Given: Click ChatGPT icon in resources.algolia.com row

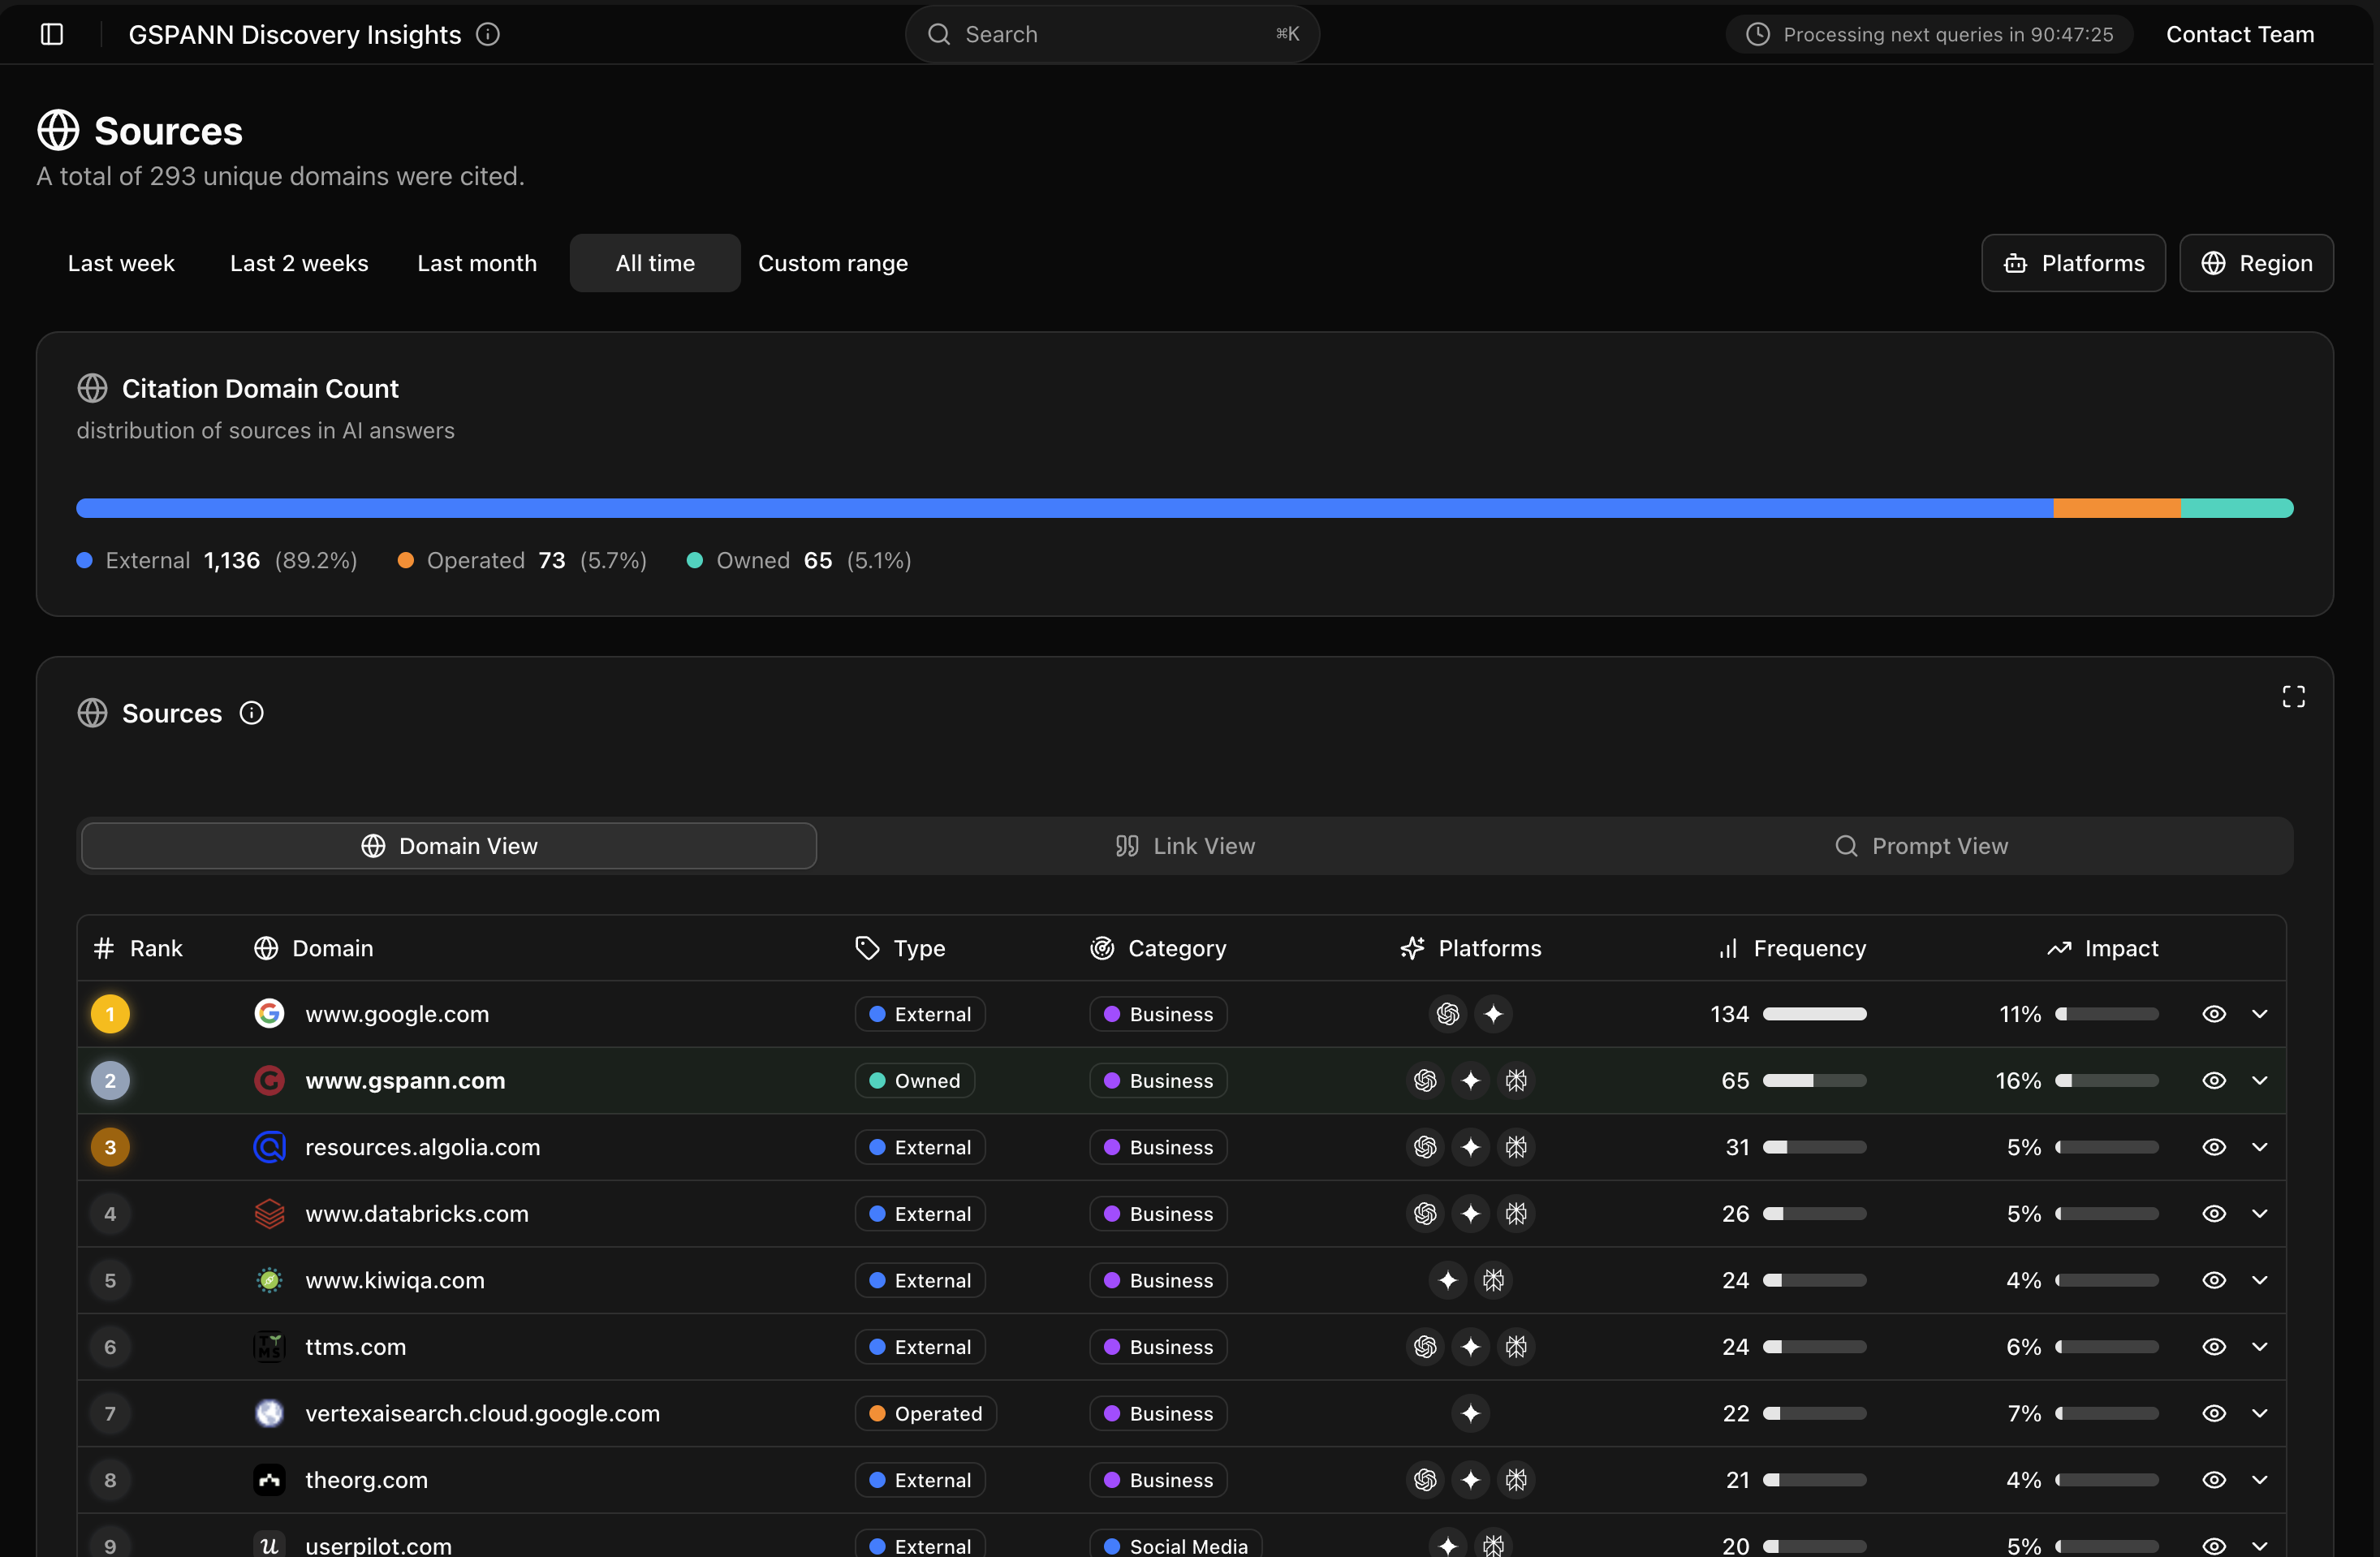Looking at the screenshot, I should tap(1425, 1147).
